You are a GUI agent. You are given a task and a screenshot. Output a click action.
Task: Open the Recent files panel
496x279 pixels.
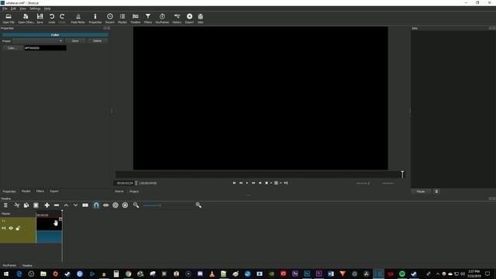(110, 19)
